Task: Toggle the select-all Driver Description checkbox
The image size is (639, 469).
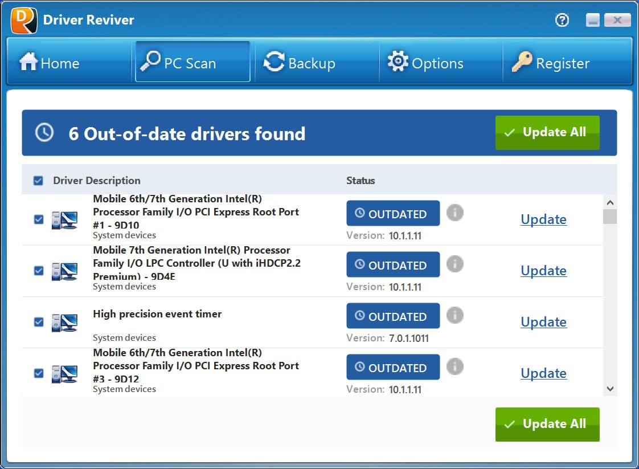Action: tap(38, 181)
